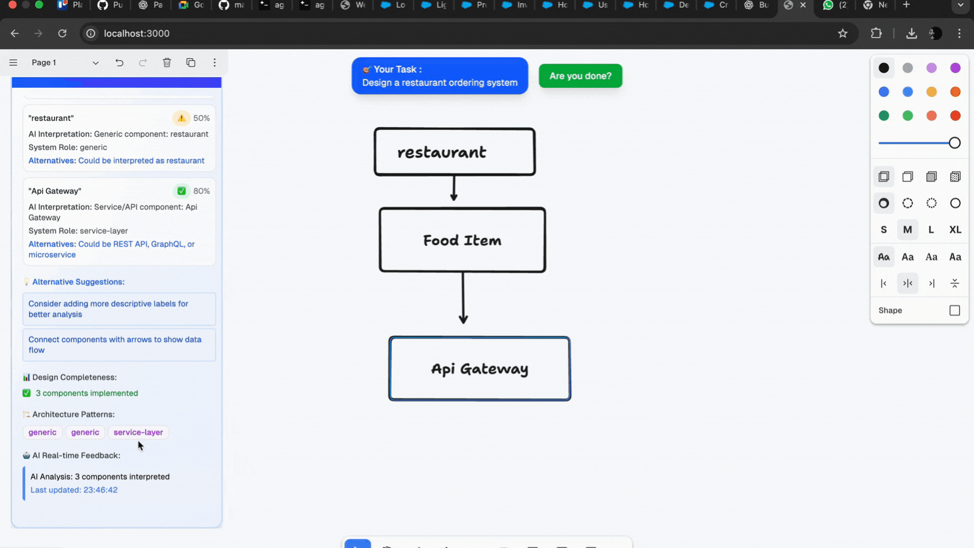
Task: Click the service-layer pattern tag
Action: [x=138, y=432]
